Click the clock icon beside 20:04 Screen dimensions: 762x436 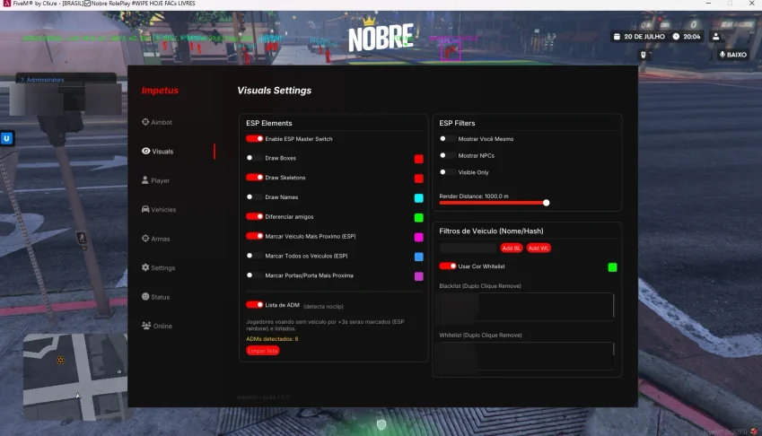[676, 37]
